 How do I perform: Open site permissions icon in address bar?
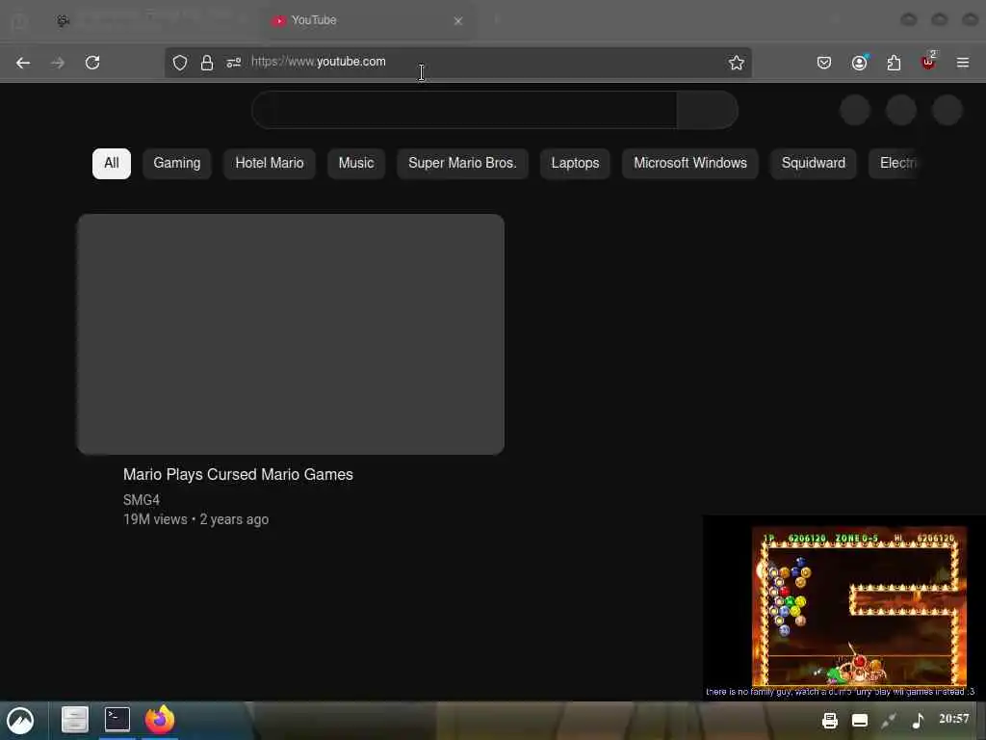pyautogui.click(x=234, y=63)
